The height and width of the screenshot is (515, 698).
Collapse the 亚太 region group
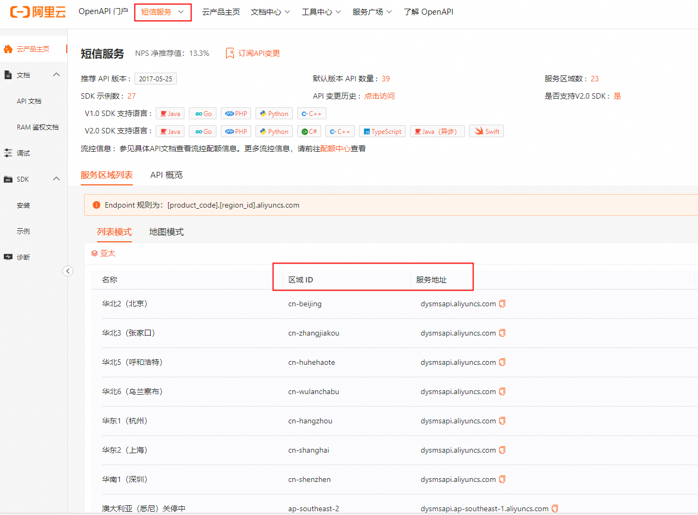tap(103, 253)
